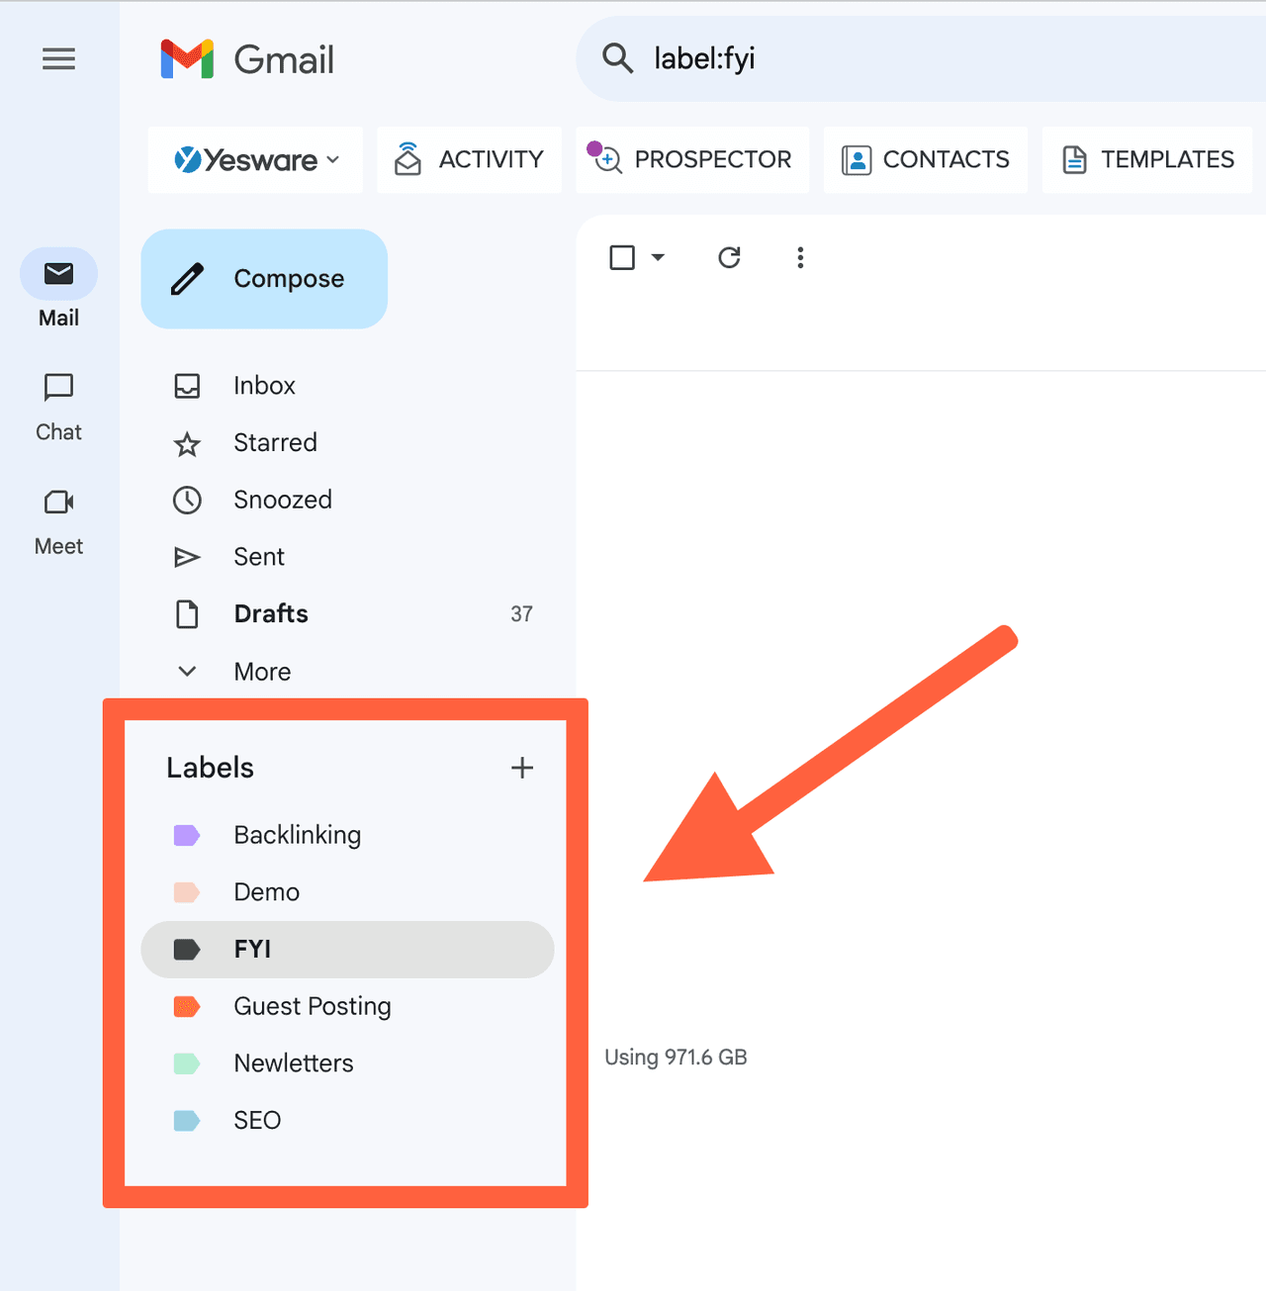Collapse the More section in sidebar
Image resolution: width=1266 pixels, height=1291 pixels.
pos(261,671)
